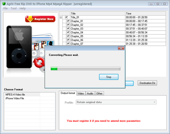
Task: Select 'iPhone Video File' format
Action: click(15, 98)
